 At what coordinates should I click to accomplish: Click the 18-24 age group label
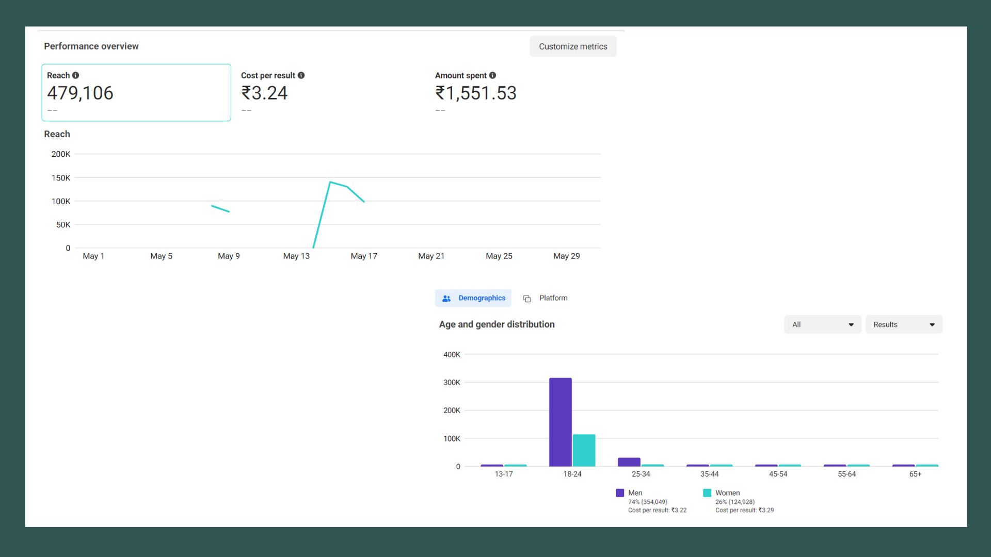coord(572,474)
